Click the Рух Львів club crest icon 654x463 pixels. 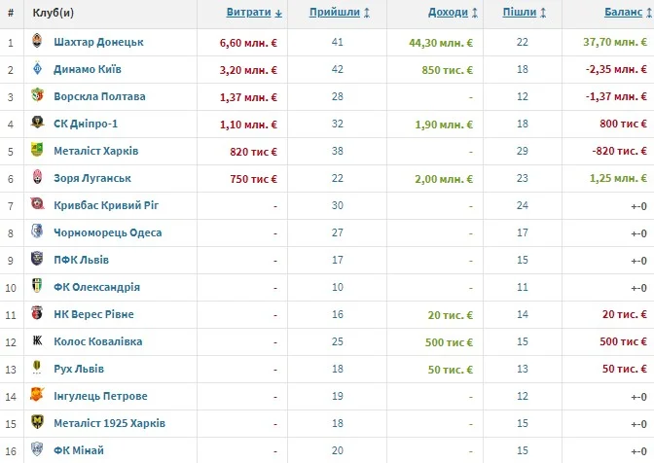click(37, 370)
